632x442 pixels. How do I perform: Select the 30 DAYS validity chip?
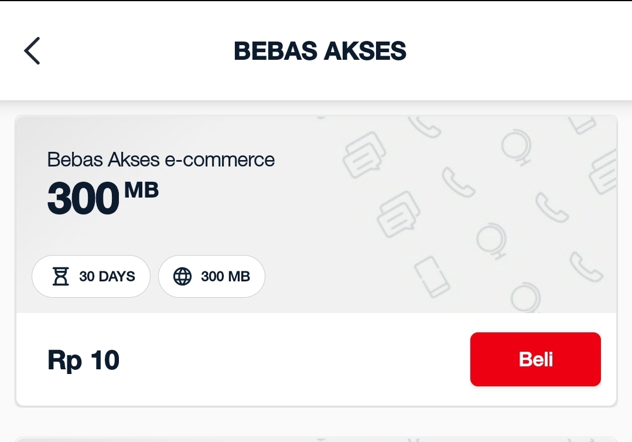[x=91, y=277]
